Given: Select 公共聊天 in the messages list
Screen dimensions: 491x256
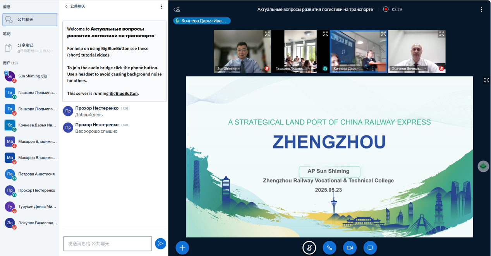Looking at the screenshot, I should coord(30,20).
